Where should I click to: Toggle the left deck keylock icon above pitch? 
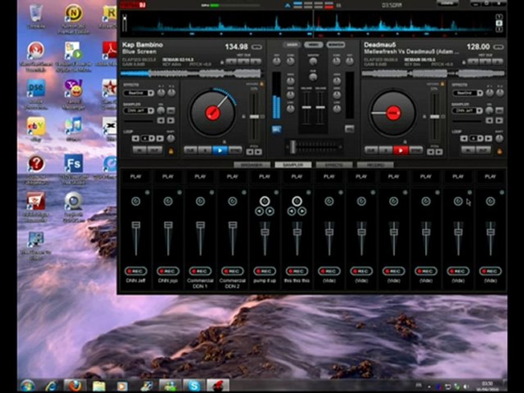[261, 85]
